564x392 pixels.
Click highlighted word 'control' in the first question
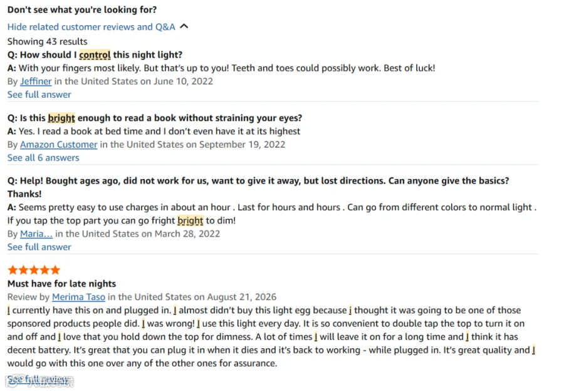(95, 55)
